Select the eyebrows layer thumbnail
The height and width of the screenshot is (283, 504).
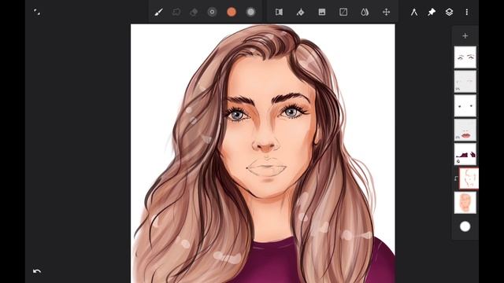pyautogui.click(x=465, y=57)
